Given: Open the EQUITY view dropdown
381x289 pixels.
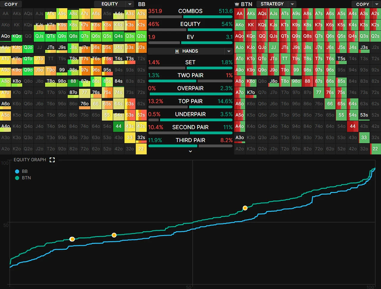Looking at the screenshot, I should pyautogui.click(x=129, y=4).
